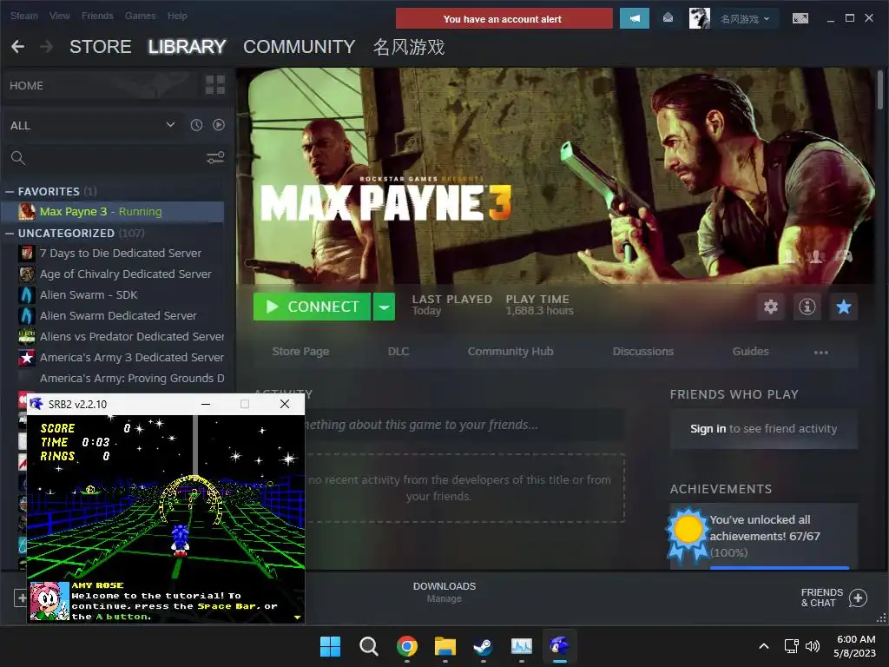Click the main page vertical scrollbar
The height and width of the screenshot is (667, 889).
click(x=880, y=89)
